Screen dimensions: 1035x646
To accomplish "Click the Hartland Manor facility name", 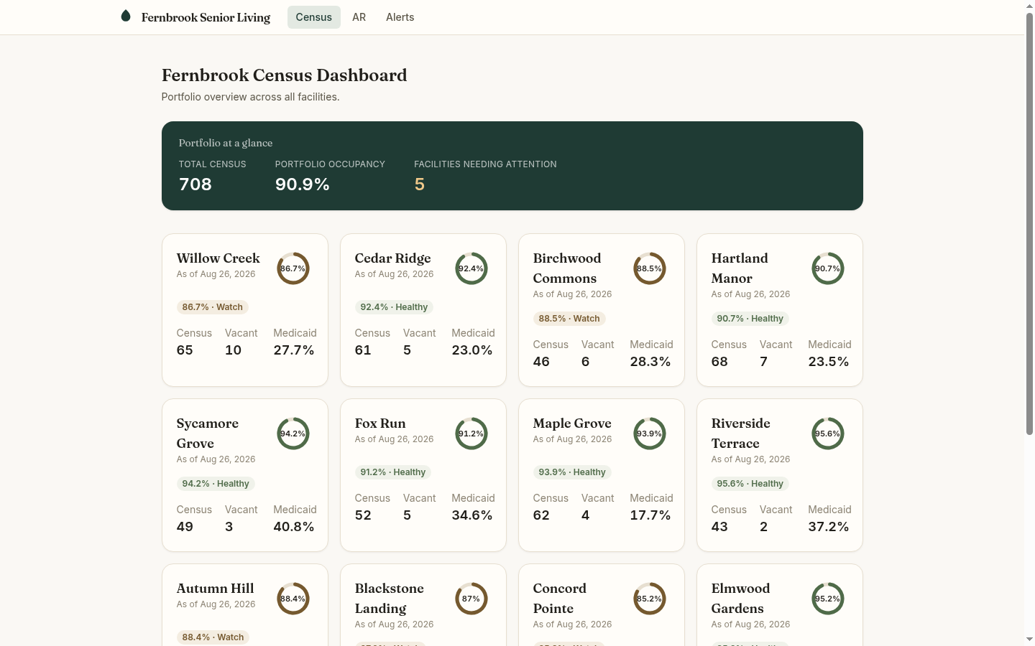I will pos(740,268).
